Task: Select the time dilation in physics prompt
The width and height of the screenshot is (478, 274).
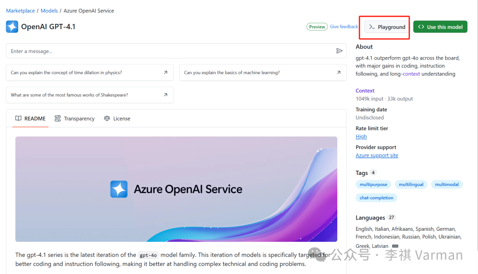Action: point(89,72)
